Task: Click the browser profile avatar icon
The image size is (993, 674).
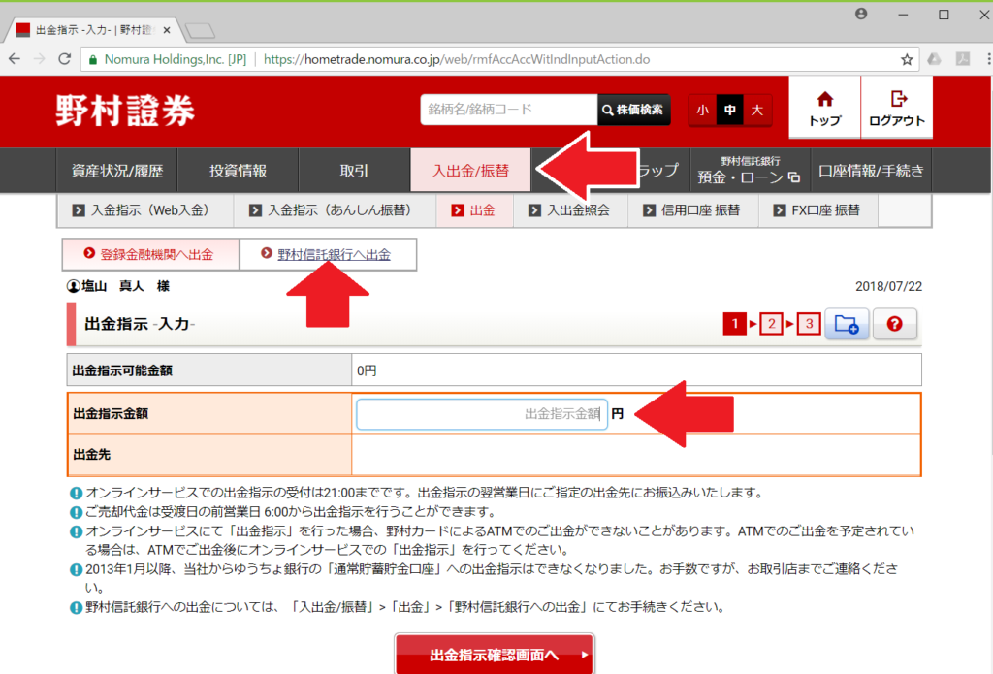Action: pos(861,14)
